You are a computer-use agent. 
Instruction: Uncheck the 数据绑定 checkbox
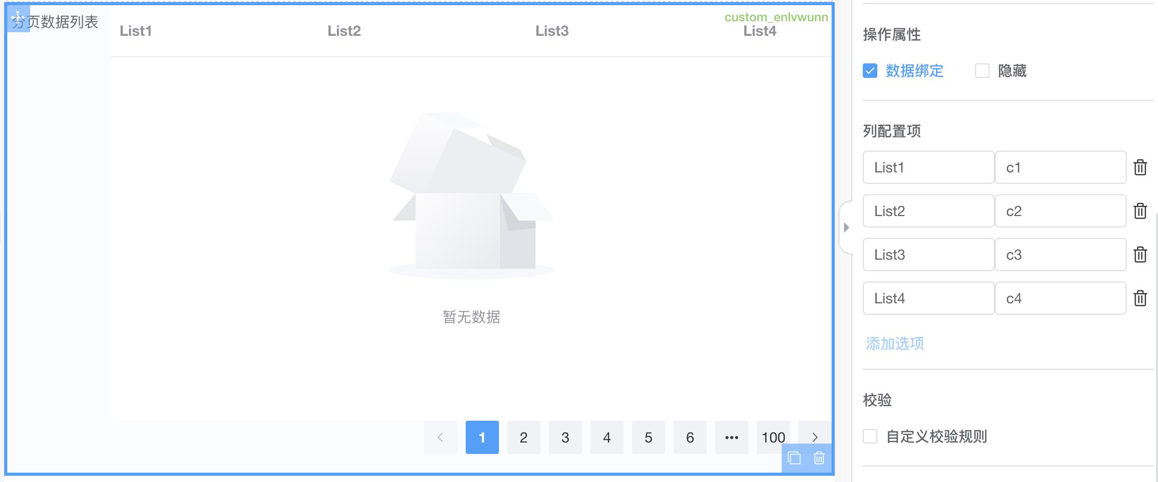coord(871,71)
